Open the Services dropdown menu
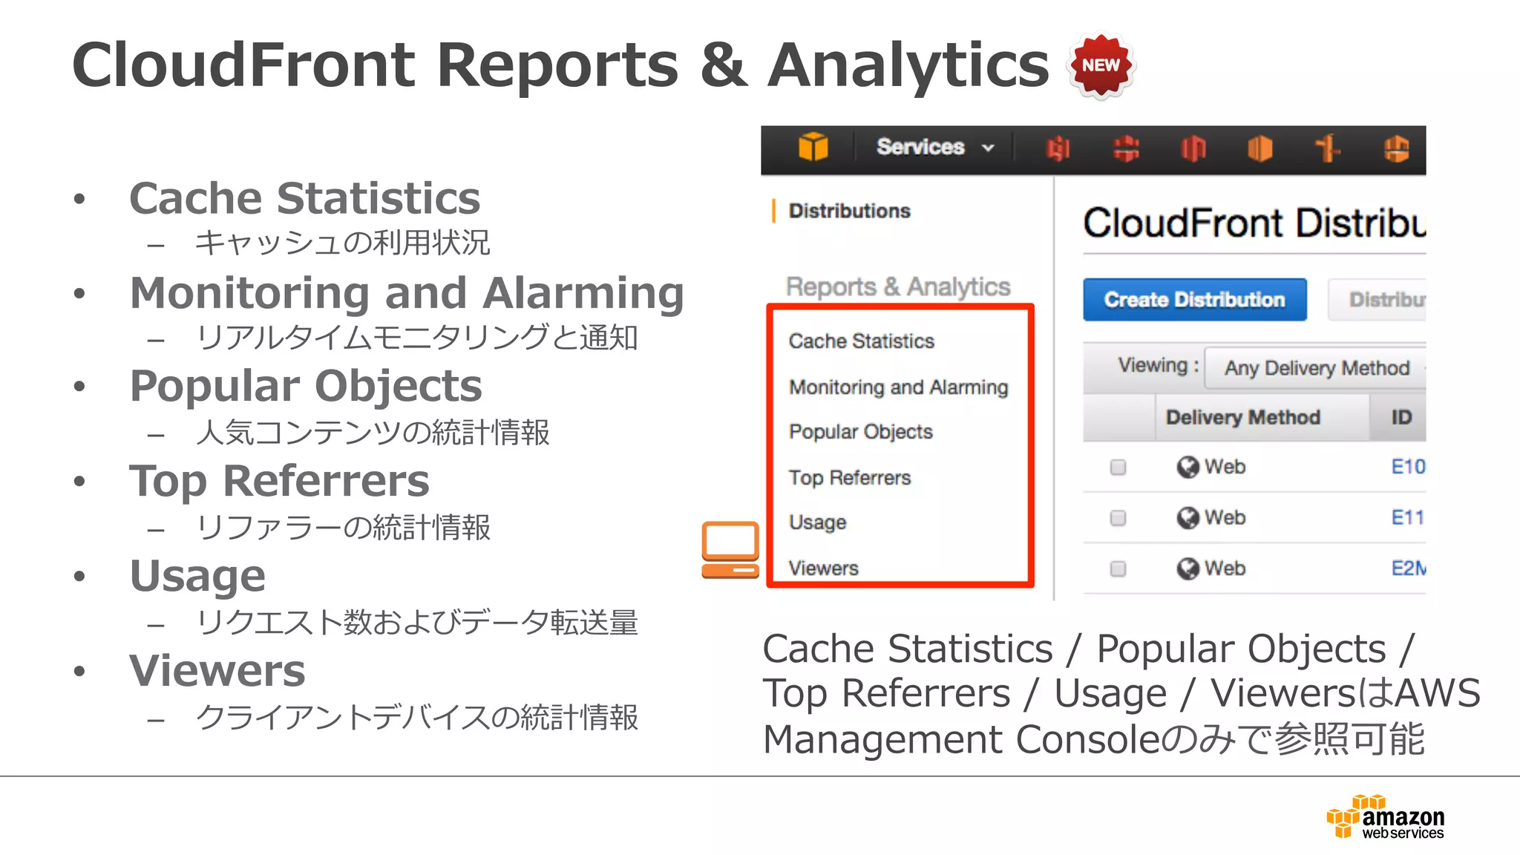This screenshot has width=1520, height=855. 935,147
